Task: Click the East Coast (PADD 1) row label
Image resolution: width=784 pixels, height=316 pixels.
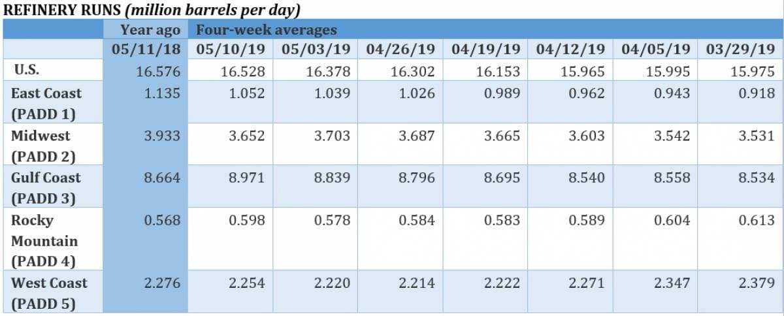Action: tap(46, 103)
